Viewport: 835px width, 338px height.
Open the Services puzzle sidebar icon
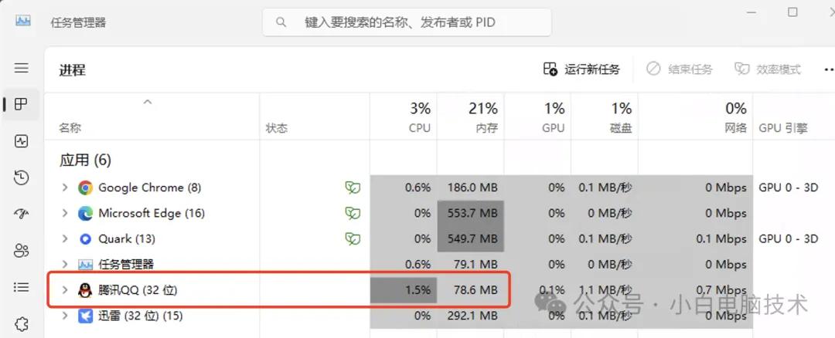click(22, 323)
